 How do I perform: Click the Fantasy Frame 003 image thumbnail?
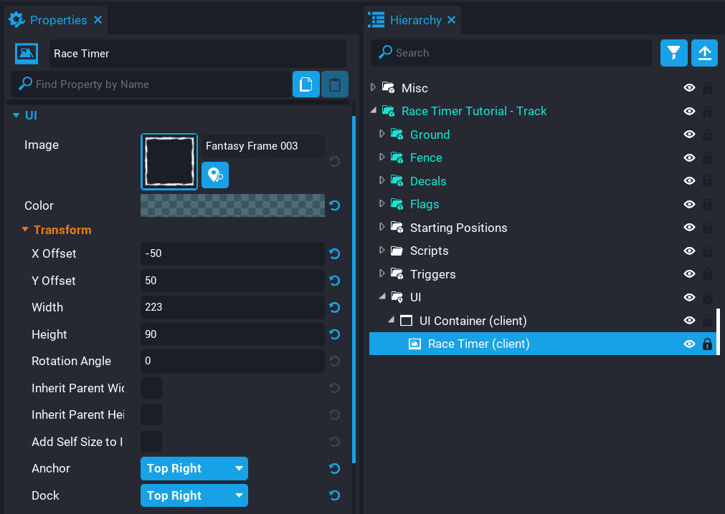pos(169,161)
